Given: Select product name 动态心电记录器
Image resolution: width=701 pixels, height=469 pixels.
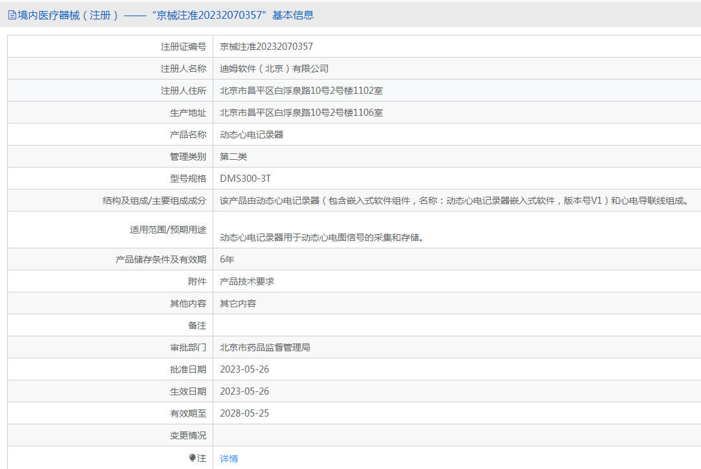Looking at the screenshot, I should click(252, 135).
